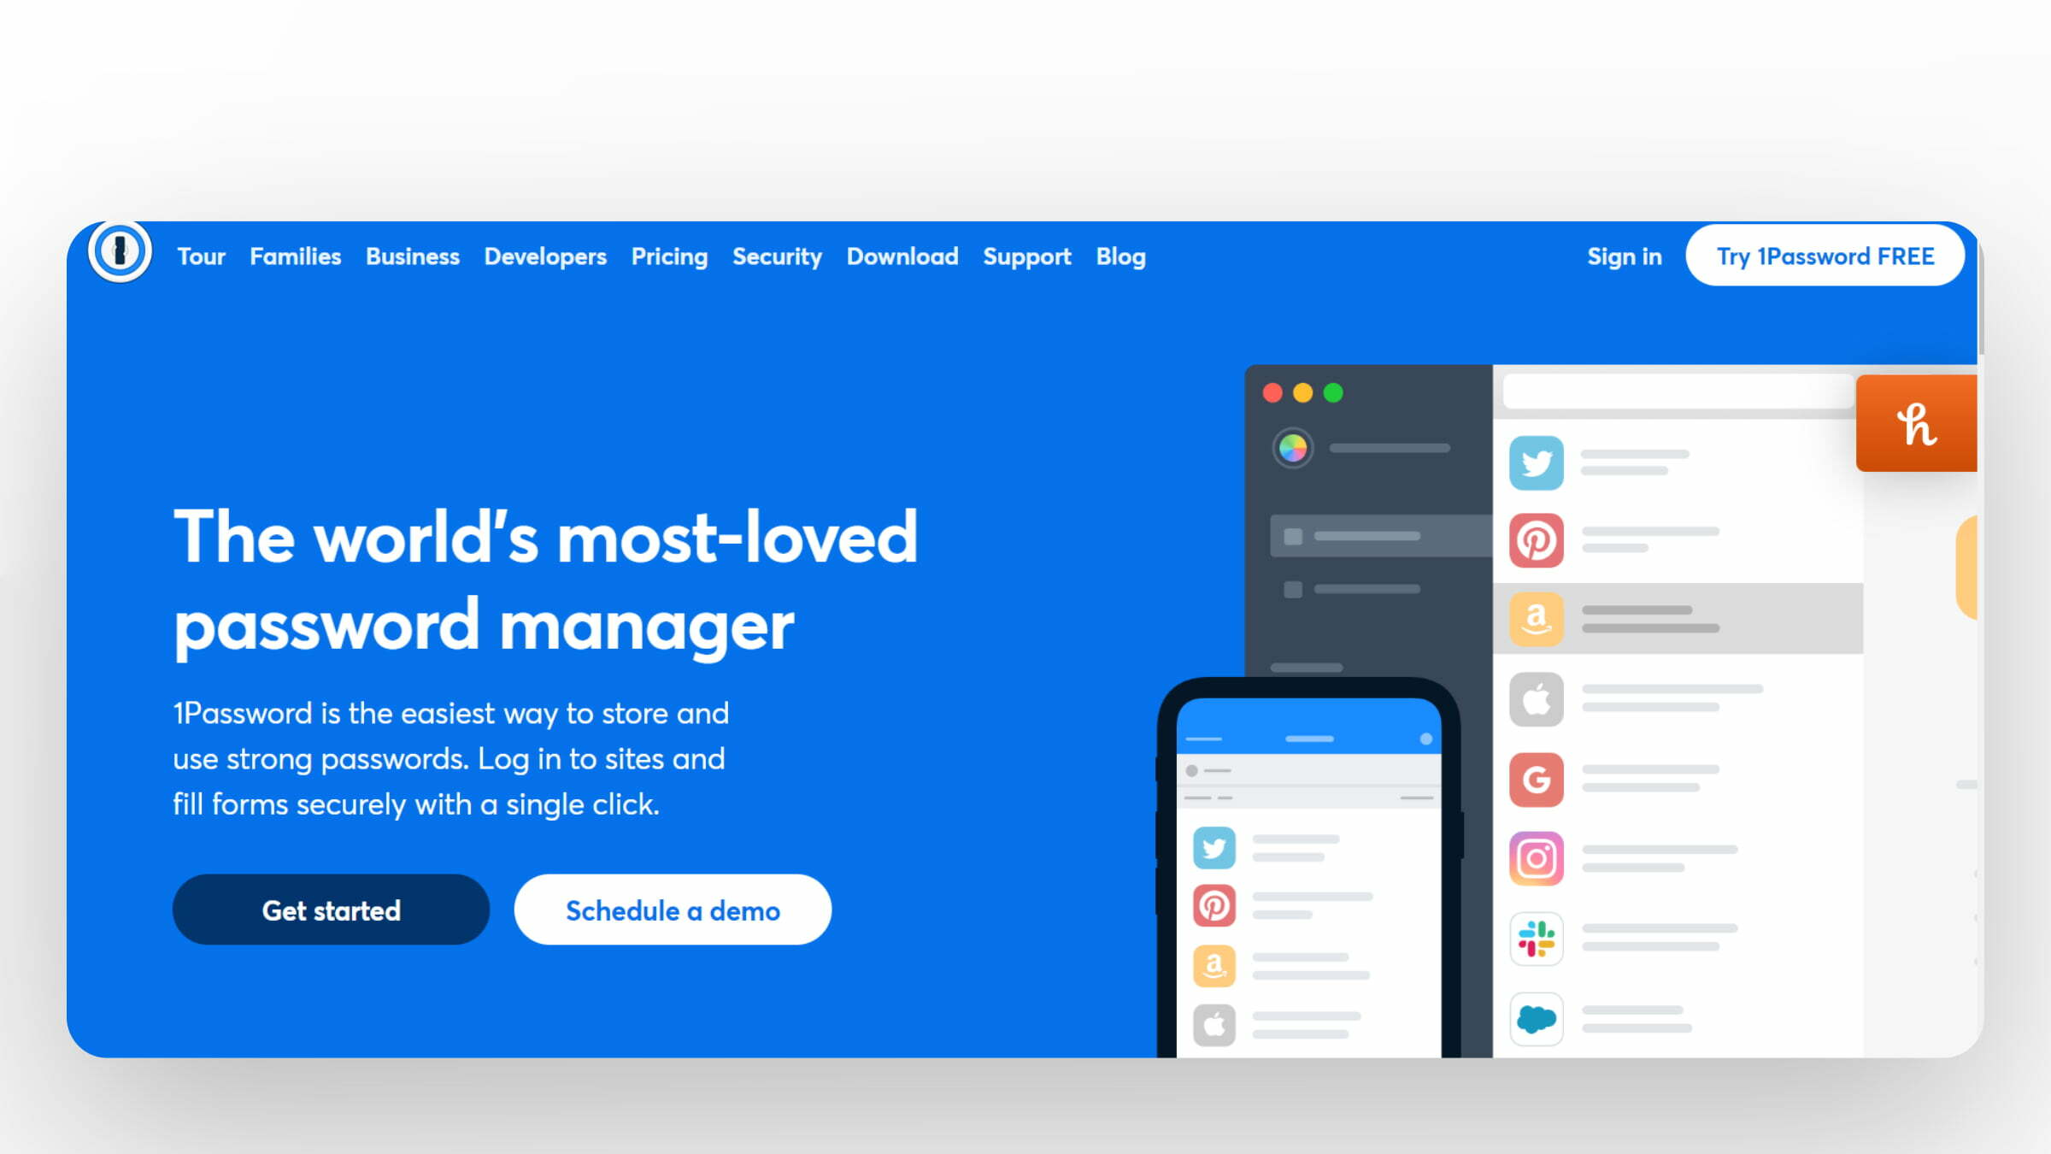Click the Get started button
2051x1154 pixels.
tap(331, 909)
